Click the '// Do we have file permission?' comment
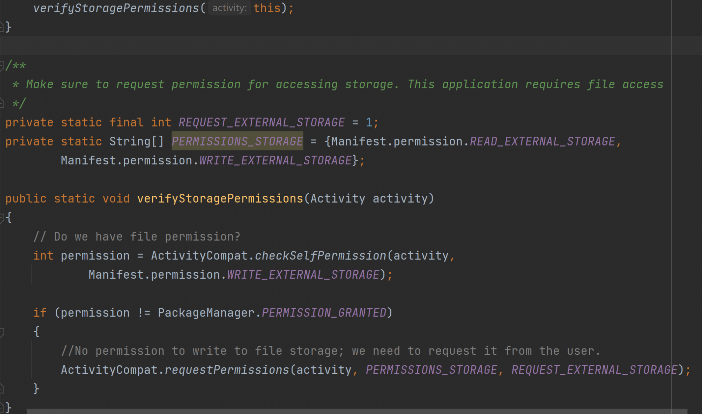This screenshot has width=702, height=414. tap(137, 237)
